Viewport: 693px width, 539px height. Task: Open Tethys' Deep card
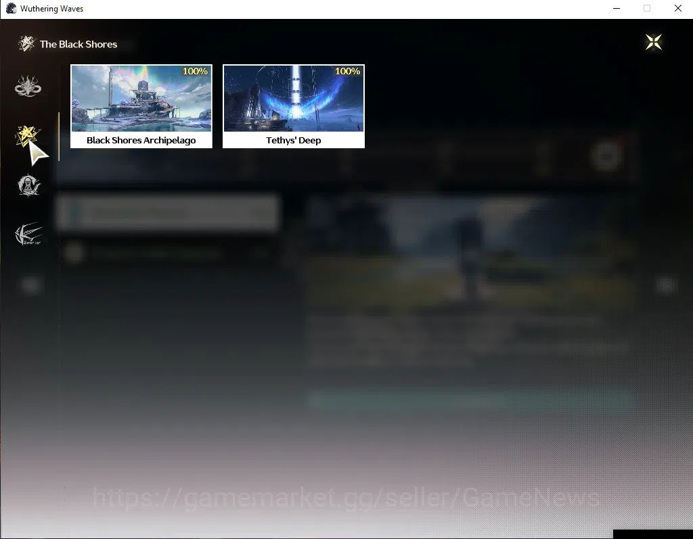(x=294, y=106)
